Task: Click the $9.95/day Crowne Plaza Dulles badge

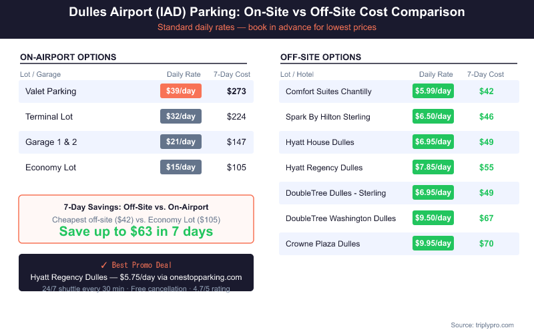Action: click(x=433, y=243)
